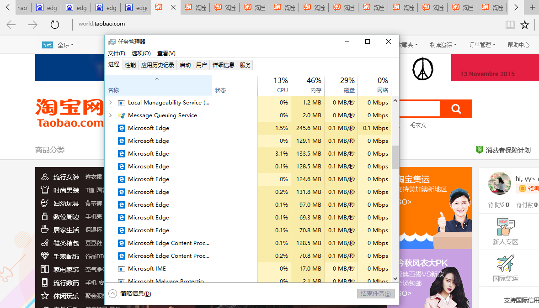Switch to the 启动 tab
Viewport: 539px width, 308px height.
click(x=185, y=65)
